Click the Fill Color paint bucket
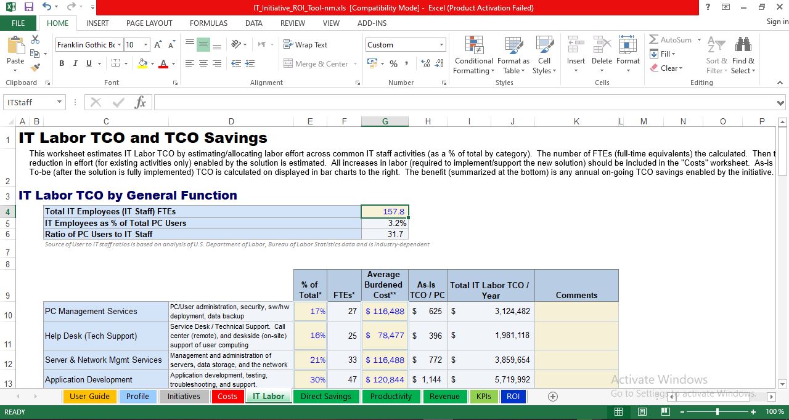This screenshot has height=420, width=789. point(142,63)
